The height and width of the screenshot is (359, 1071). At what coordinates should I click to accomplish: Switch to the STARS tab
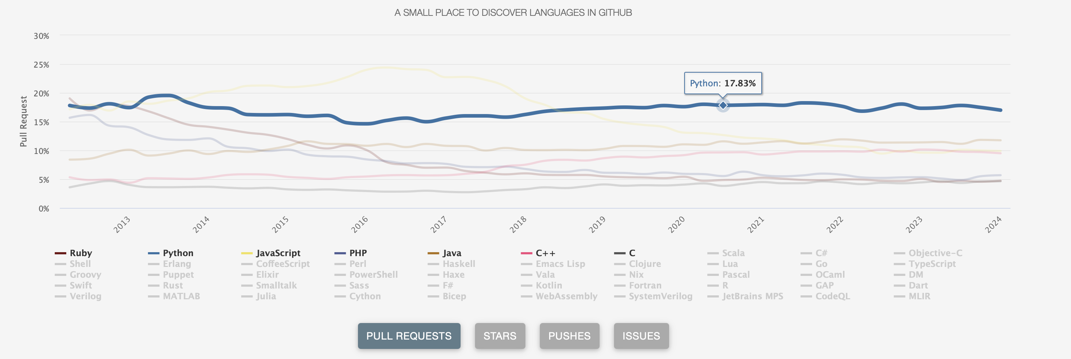click(500, 336)
